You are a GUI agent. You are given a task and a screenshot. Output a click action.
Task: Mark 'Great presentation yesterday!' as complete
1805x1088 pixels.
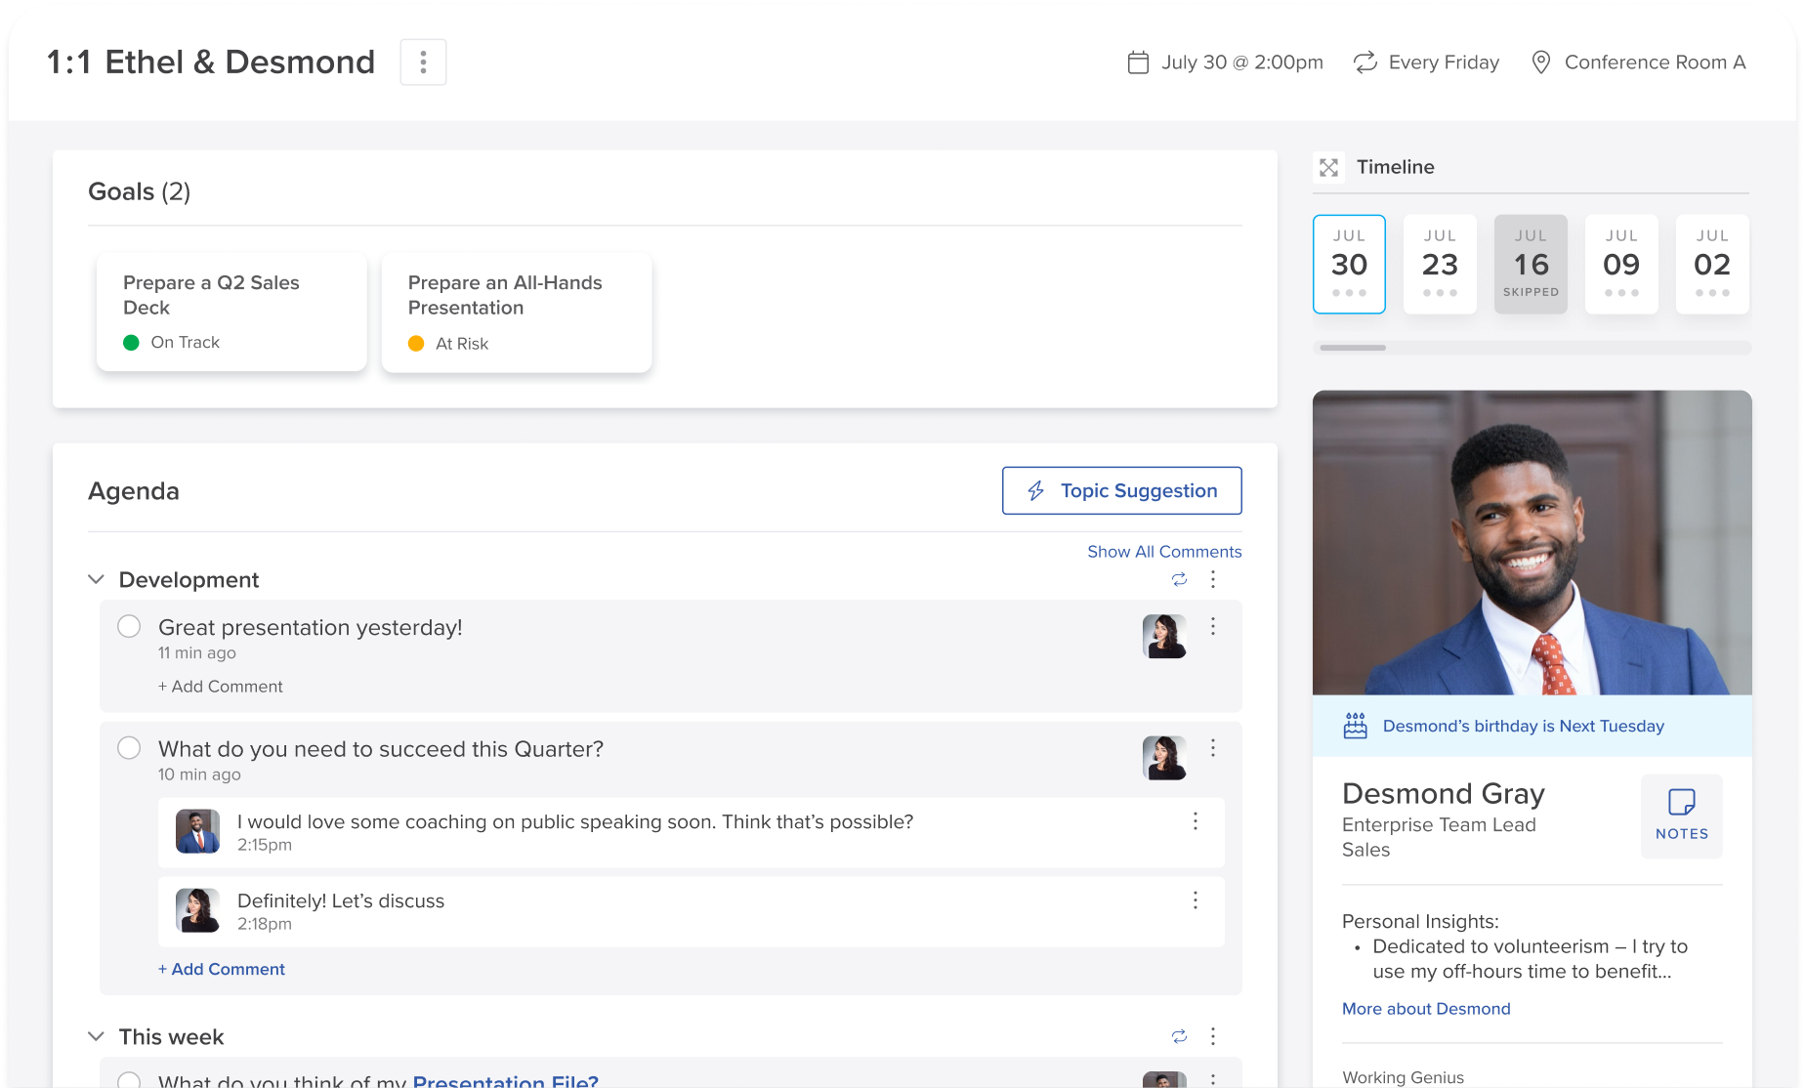pyautogui.click(x=129, y=626)
